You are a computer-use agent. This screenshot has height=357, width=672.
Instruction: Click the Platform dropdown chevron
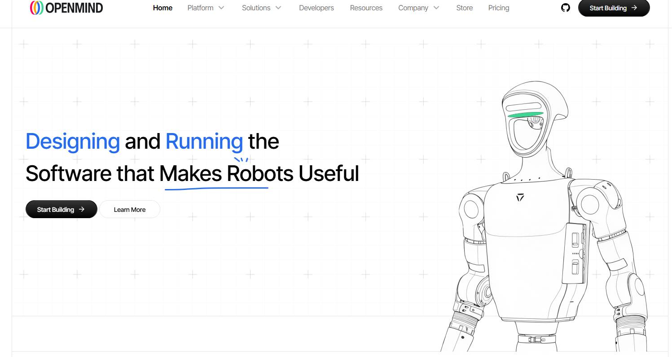(x=221, y=8)
